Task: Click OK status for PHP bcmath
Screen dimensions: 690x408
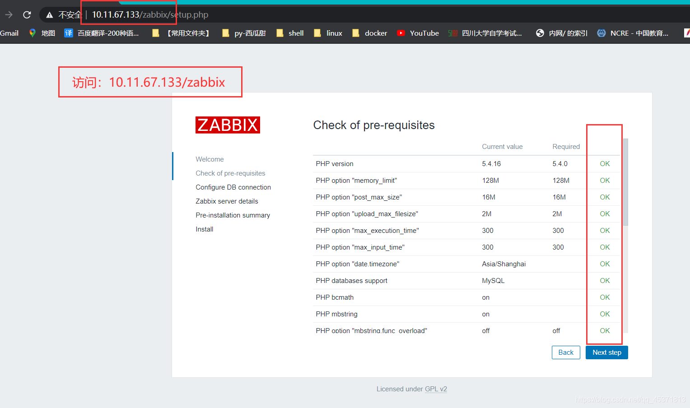Action: 605,297
